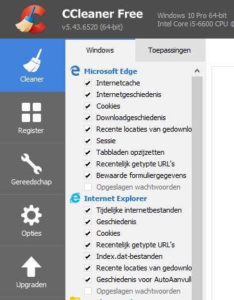
Task: Click the CCleaner logo icon
Action: coord(31,19)
